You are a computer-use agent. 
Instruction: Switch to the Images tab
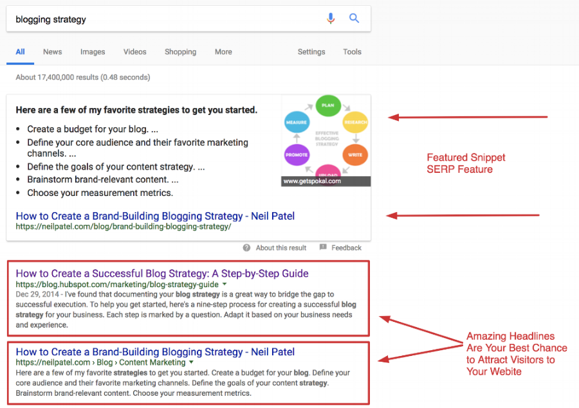click(93, 52)
